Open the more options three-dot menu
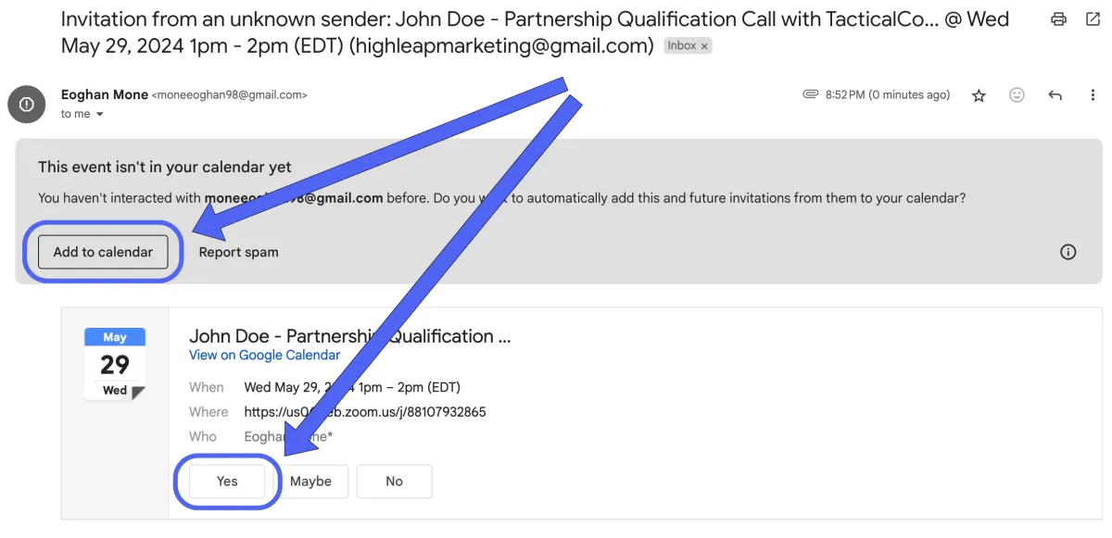1112x538 pixels. pos(1093,94)
